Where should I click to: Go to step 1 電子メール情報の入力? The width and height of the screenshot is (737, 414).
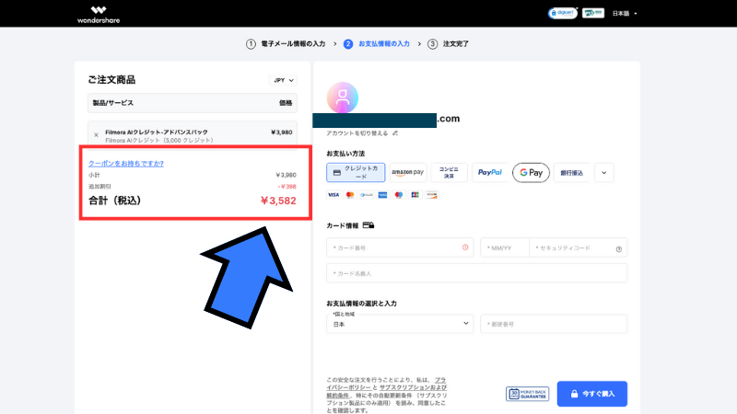click(286, 43)
